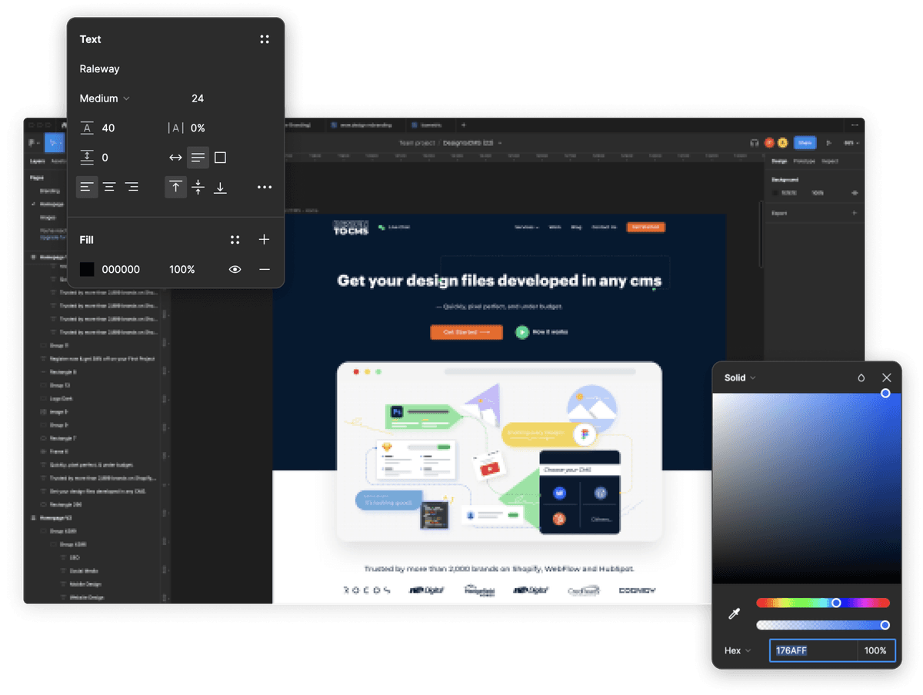Click the blue Share button
Viewport: 923px width, 695px height.
(x=805, y=142)
